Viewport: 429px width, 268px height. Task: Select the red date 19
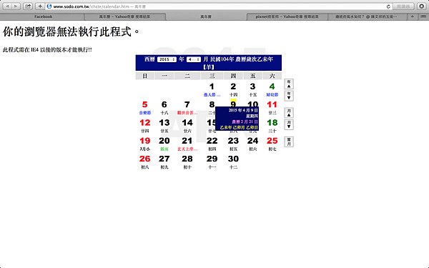click(144, 141)
